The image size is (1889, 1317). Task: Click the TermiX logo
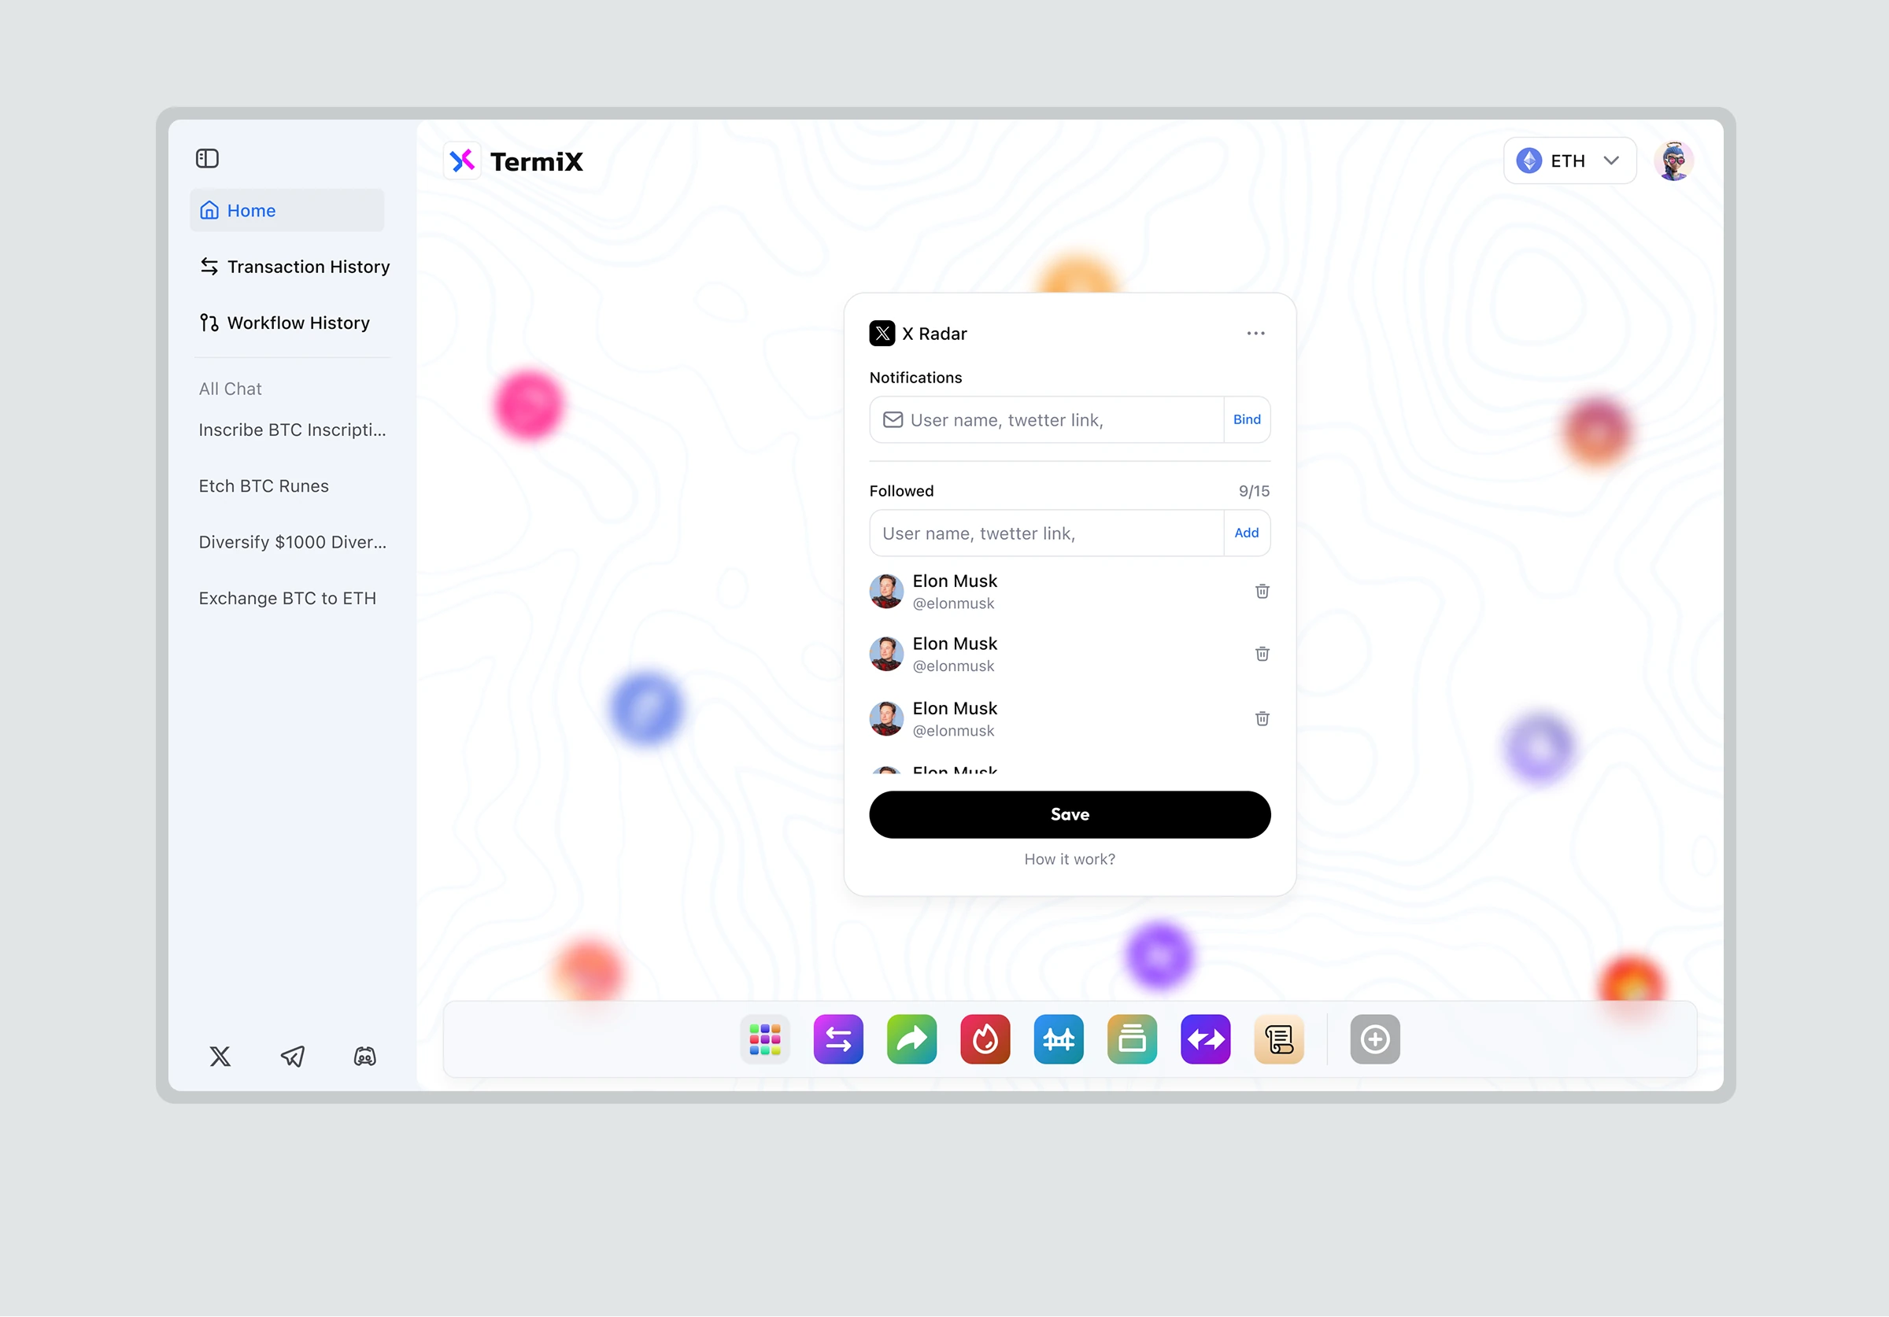point(513,161)
